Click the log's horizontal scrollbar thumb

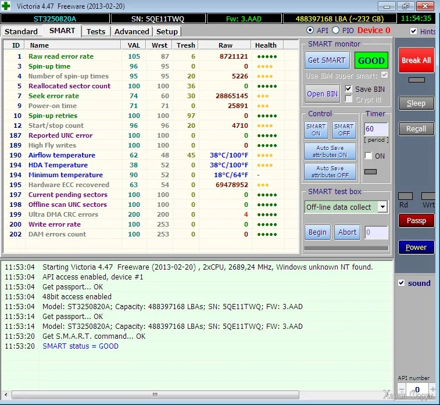[154, 395]
